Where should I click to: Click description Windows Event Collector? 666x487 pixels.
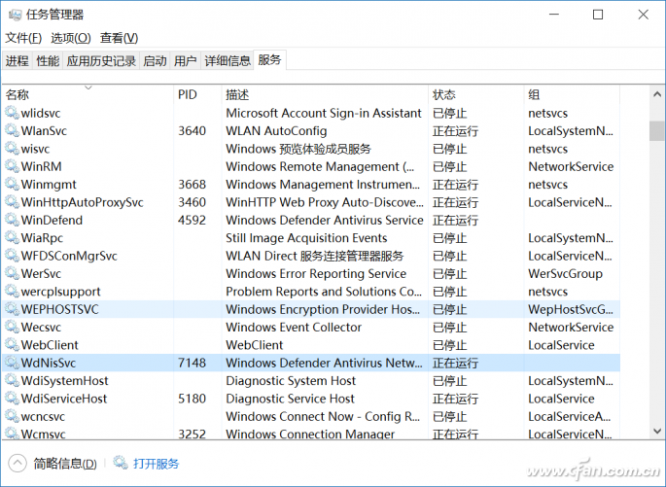[x=294, y=327]
